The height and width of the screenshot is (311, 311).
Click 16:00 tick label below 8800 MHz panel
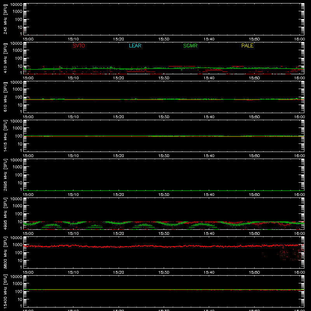[x=299, y=273]
